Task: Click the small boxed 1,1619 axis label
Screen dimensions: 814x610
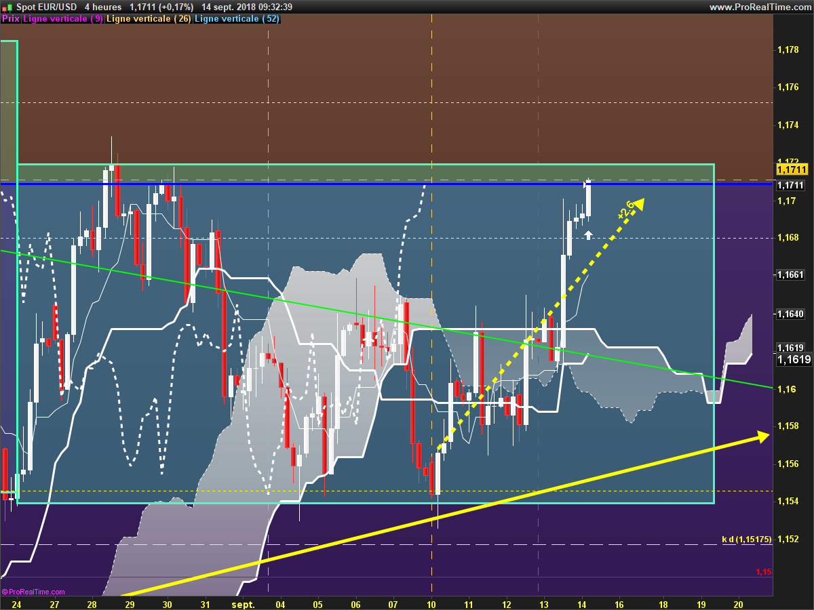Action: point(790,348)
